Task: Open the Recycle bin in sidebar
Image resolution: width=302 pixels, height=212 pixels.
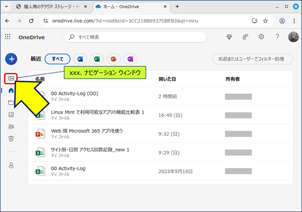Action: tap(11, 139)
